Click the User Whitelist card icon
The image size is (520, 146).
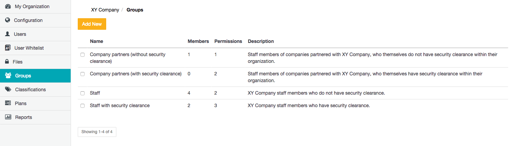8,48
